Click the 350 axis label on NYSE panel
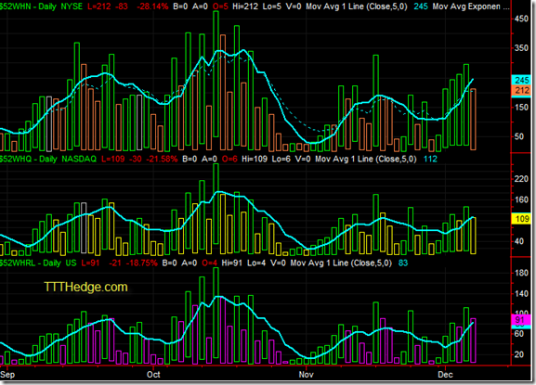This screenshot has height=385, width=536. 521,48
